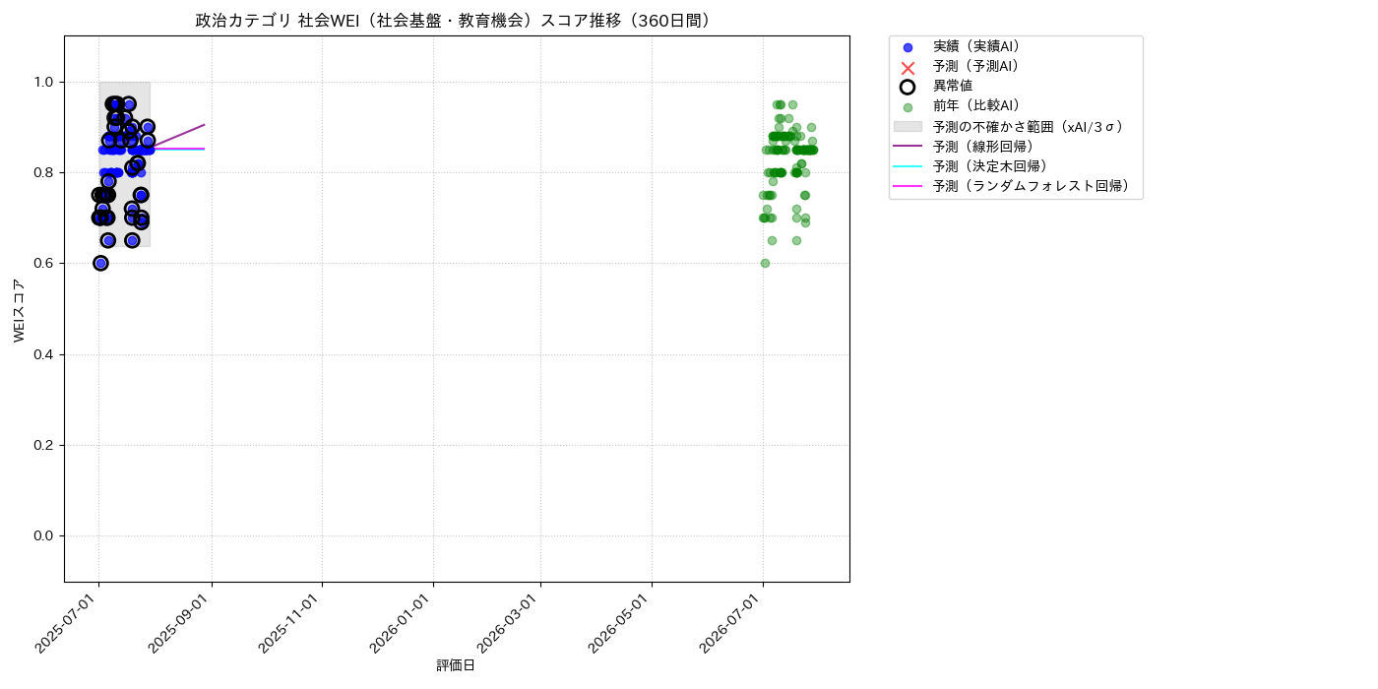Screen dimensions: 1378x689
Task: Click the 予測（ランダムフォレスト回帰）legend text
Action: [1032, 186]
